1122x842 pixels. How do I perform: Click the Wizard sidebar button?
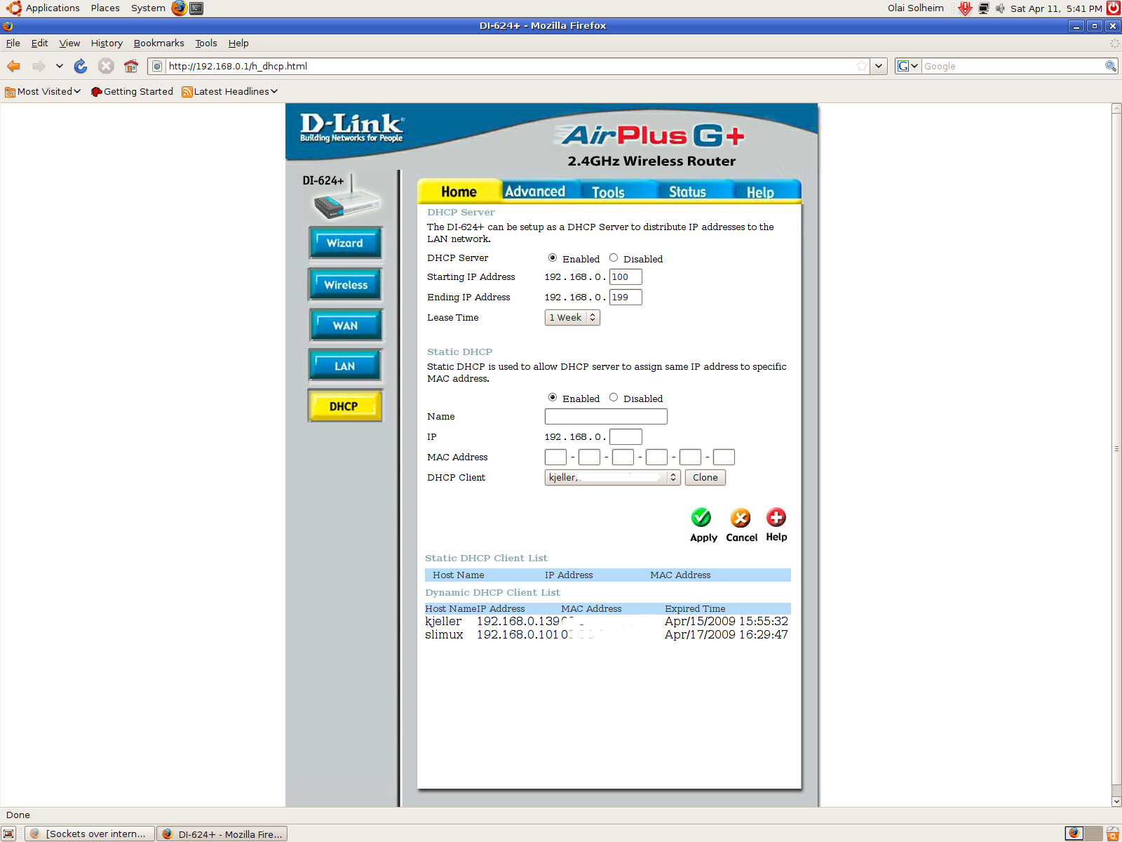(x=345, y=243)
